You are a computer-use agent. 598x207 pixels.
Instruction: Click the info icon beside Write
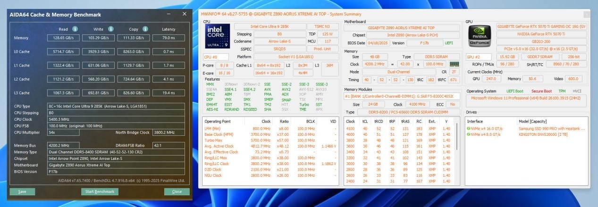tap(110, 29)
